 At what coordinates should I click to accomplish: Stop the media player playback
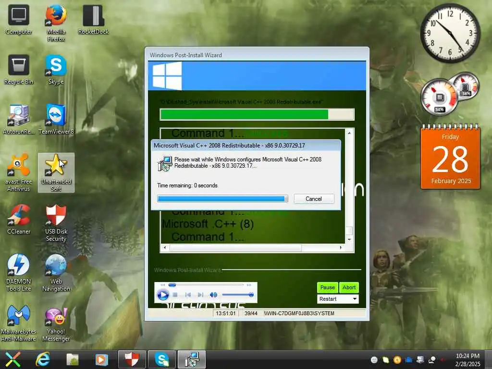pyautogui.click(x=175, y=295)
